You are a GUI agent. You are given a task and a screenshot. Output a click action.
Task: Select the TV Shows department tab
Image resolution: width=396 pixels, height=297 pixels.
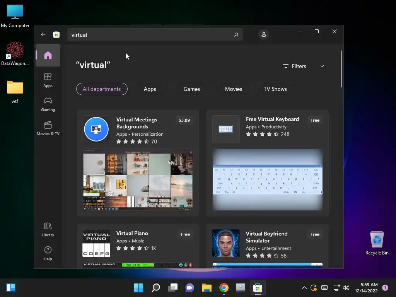pos(275,89)
